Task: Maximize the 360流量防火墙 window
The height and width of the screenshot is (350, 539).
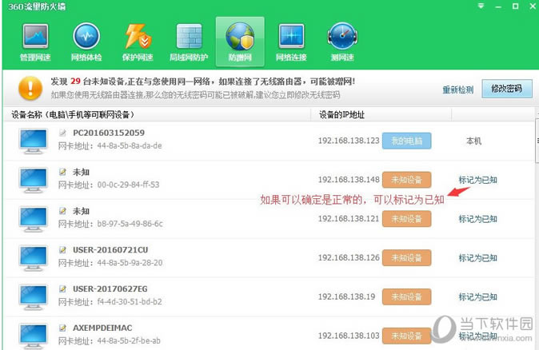Action: click(x=515, y=6)
